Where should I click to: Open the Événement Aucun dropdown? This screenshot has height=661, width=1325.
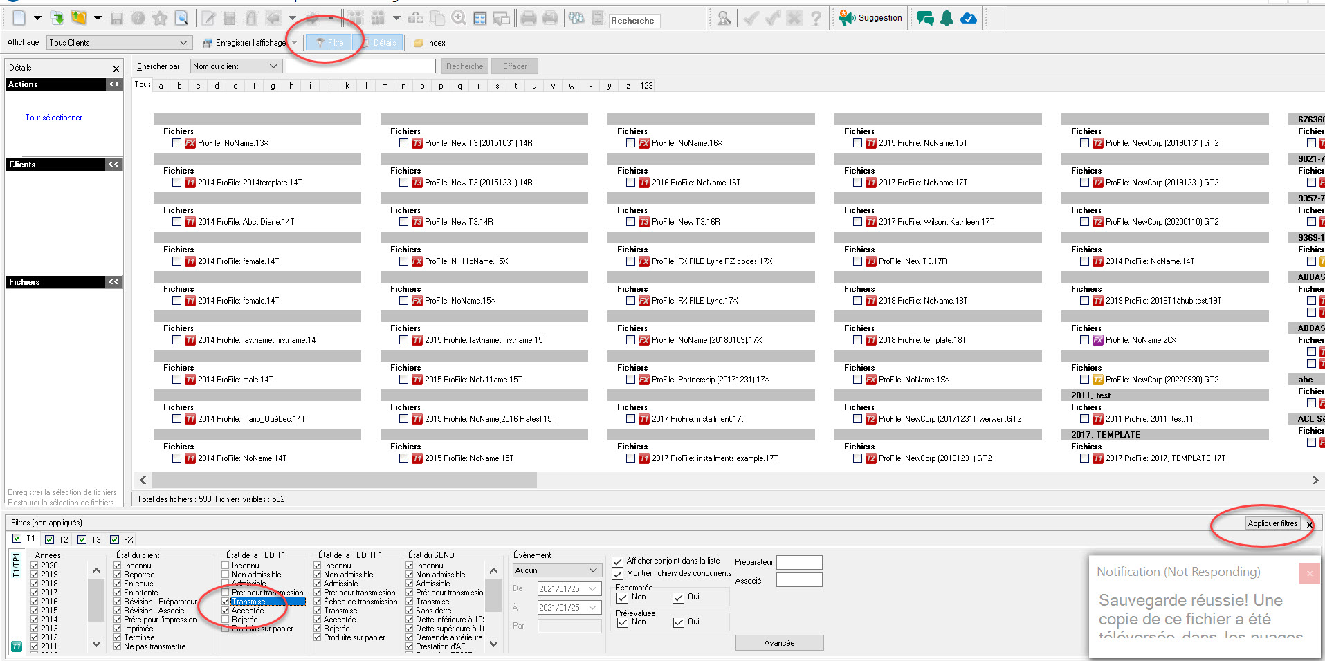click(557, 570)
